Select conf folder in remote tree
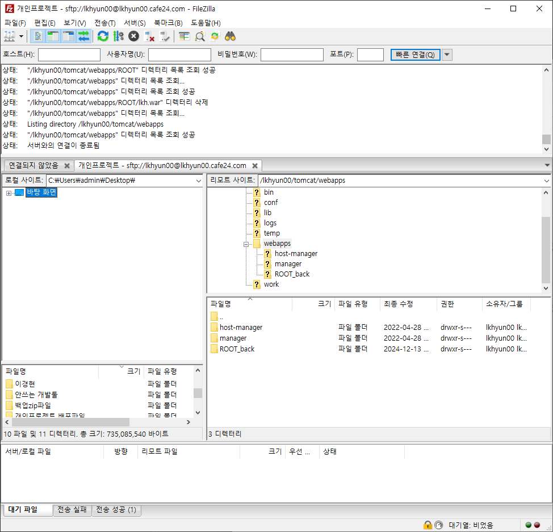This screenshot has height=532, width=553. click(x=271, y=203)
